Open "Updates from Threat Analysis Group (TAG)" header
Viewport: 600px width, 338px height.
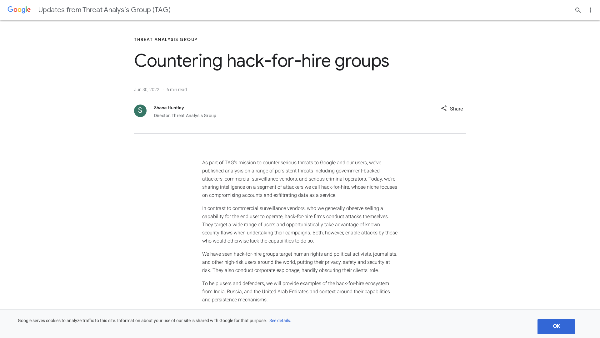tap(104, 10)
